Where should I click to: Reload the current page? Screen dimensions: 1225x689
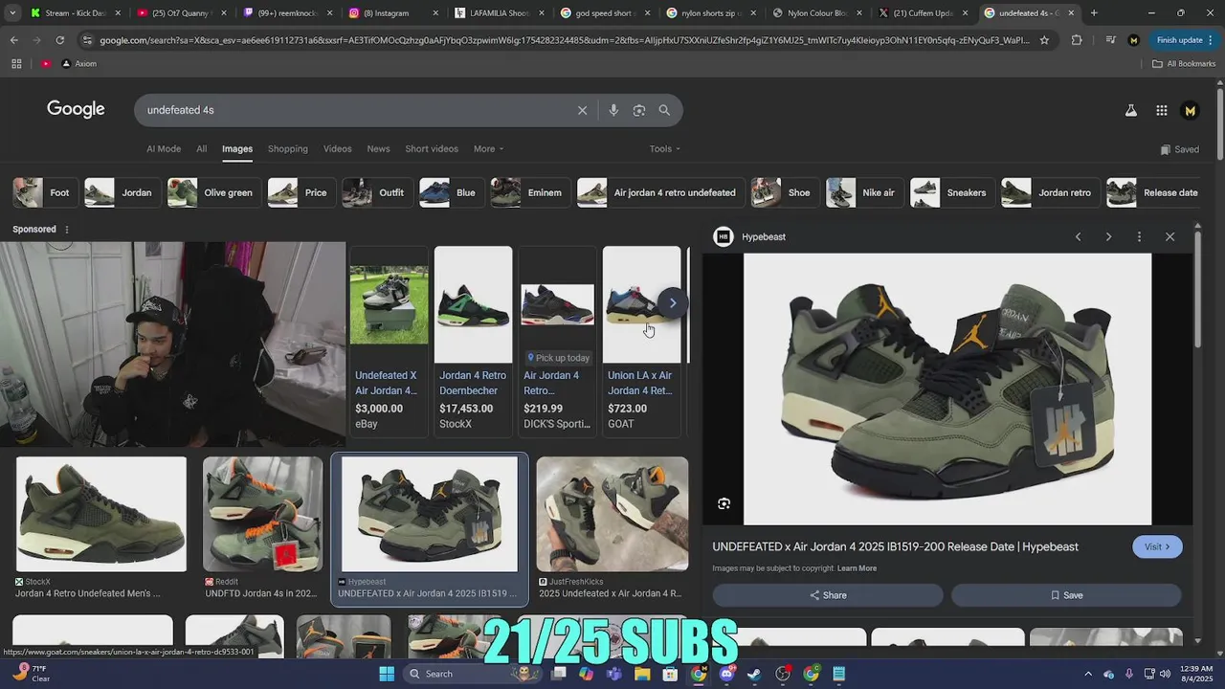click(59, 40)
